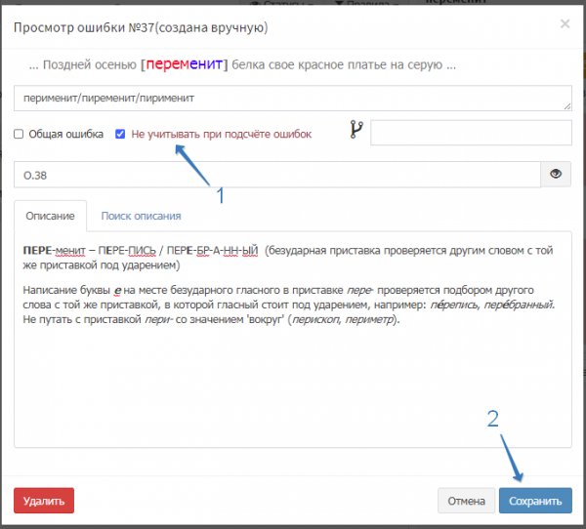
Task: Click the empty input field beside the branch icon
Action: pos(471,133)
